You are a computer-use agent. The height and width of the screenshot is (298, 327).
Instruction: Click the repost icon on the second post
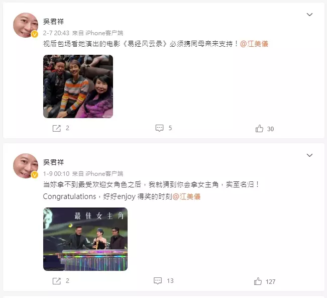point(57,281)
